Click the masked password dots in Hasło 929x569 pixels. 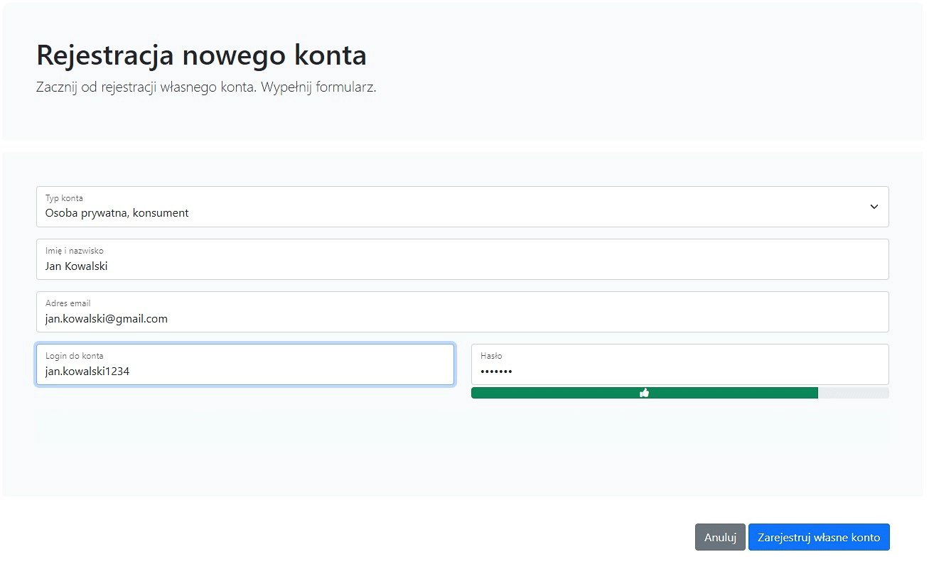(x=496, y=371)
